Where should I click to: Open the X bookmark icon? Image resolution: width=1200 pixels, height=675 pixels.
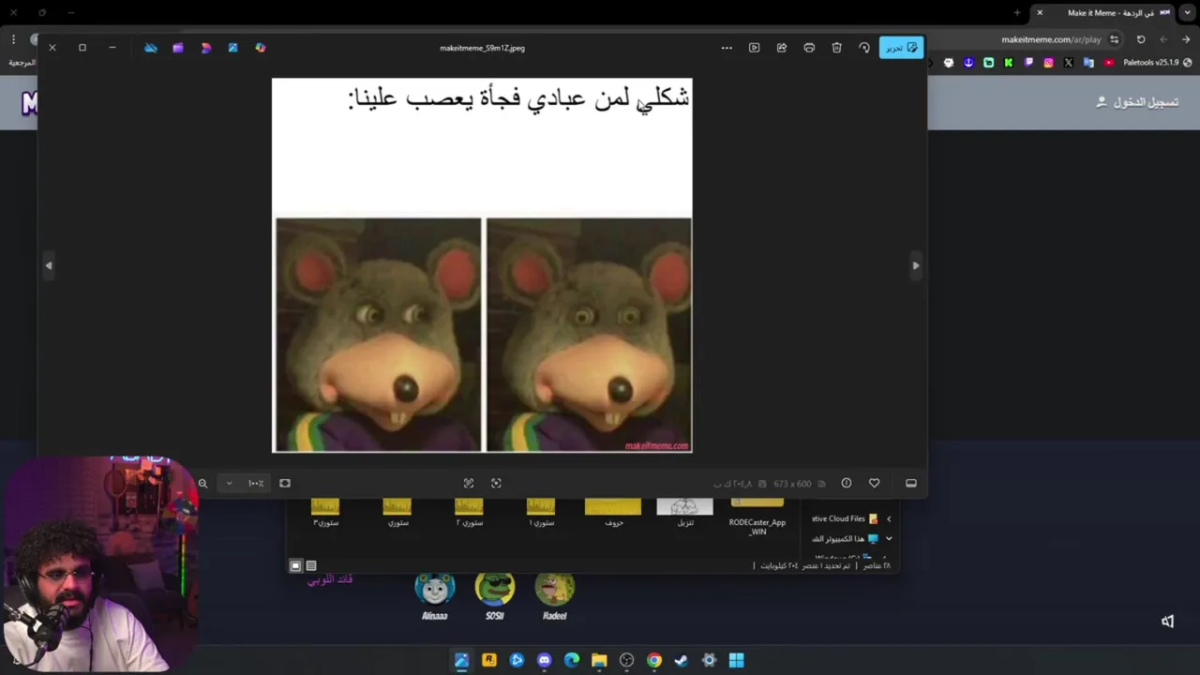(1069, 63)
